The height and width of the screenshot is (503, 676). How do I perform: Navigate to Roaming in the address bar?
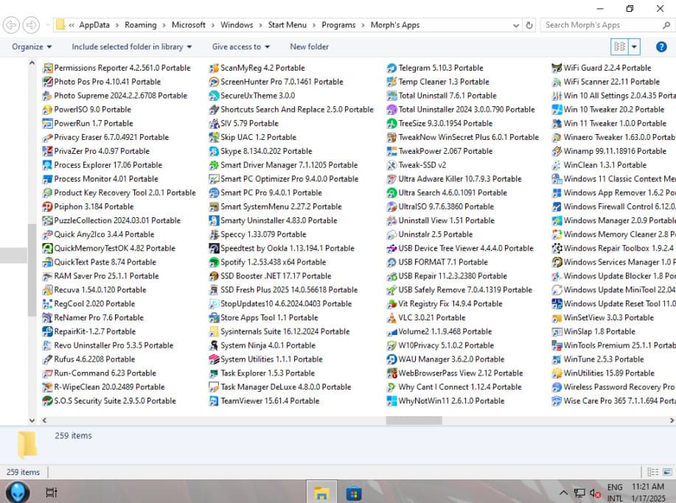141,26
